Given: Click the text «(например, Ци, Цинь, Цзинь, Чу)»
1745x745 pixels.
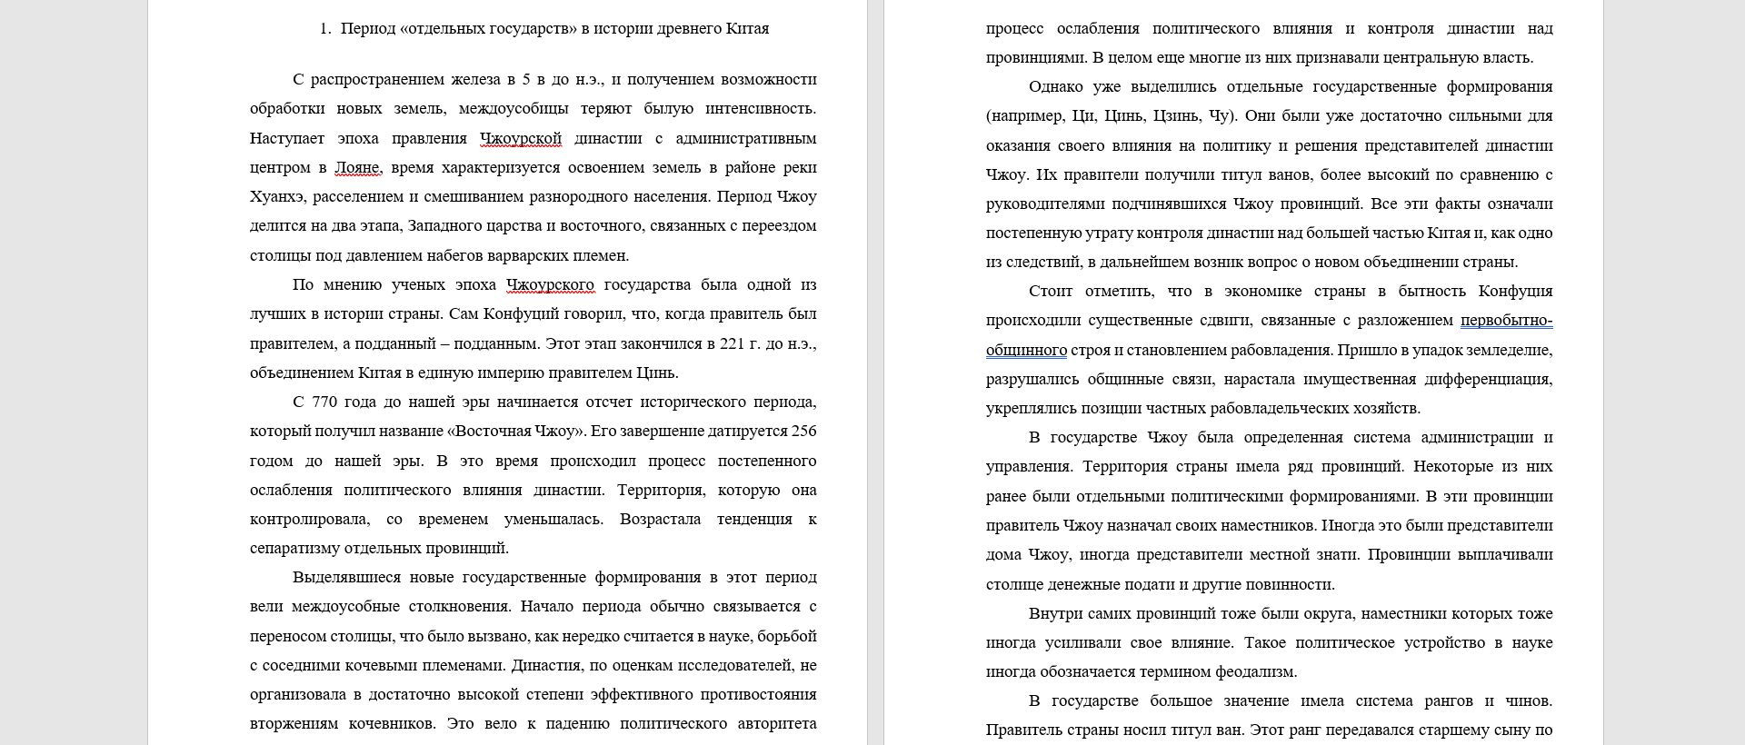Looking at the screenshot, I should click(x=1112, y=115).
